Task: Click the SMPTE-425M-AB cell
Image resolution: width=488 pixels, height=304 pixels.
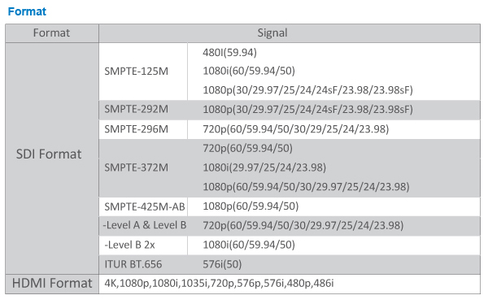Action: click(x=143, y=206)
